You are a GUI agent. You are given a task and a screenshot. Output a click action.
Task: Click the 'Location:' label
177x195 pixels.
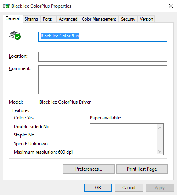click(18, 56)
